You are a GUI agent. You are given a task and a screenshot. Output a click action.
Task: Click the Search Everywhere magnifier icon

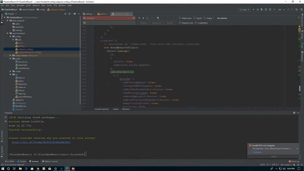pyautogui.click(x=302, y=9)
